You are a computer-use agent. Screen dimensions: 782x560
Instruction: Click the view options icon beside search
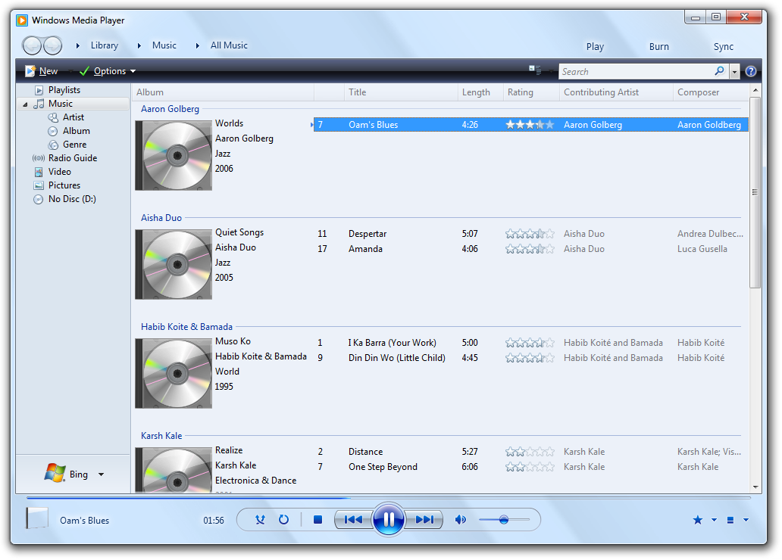[x=535, y=71]
